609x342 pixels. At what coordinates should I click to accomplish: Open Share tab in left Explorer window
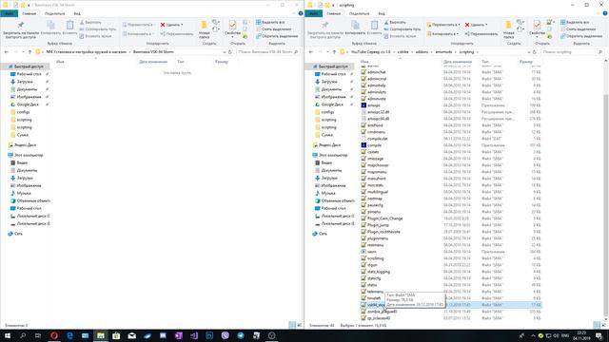pyautogui.click(x=54, y=13)
